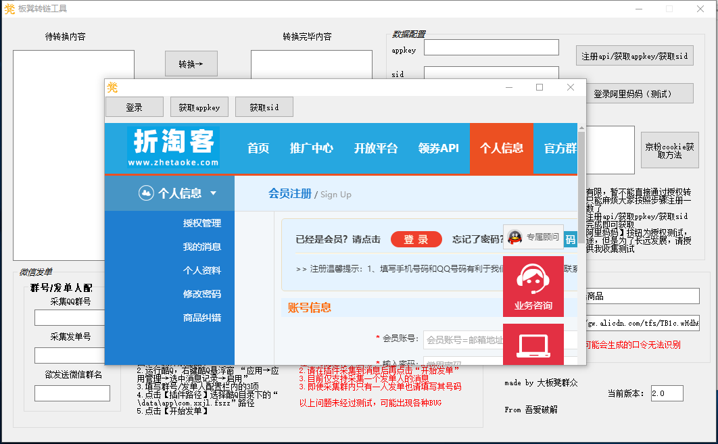The image size is (718, 444).
Task: Click the red 登录 pill button on page
Action: (416, 239)
